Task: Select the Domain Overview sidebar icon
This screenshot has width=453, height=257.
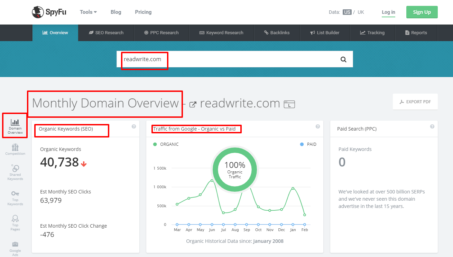Action: pyautogui.click(x=15, y=125)
